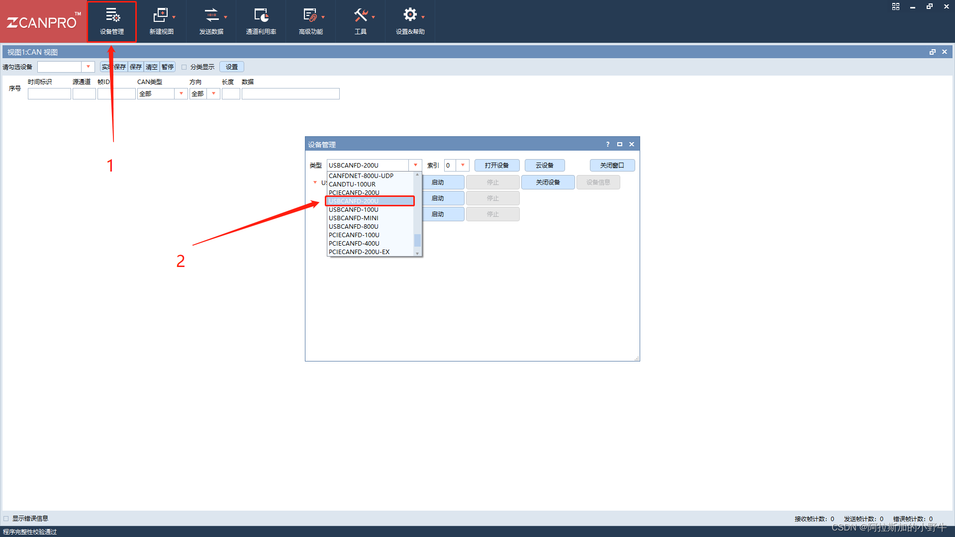Image resolution: width=955 pixels, height=537 pixels.
Task: Select USBCANFD-MINI from the list
Action: coord(354,218)
